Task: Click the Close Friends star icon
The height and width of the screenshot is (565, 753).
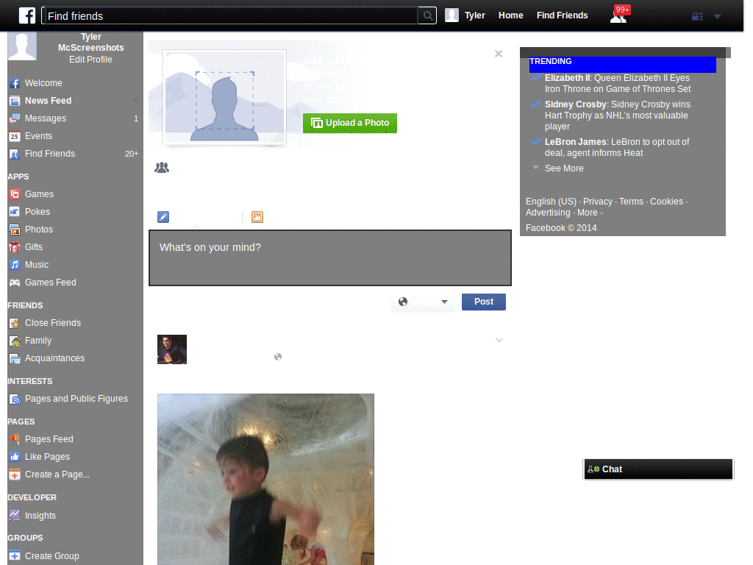Action: click(x=15, y=324)
